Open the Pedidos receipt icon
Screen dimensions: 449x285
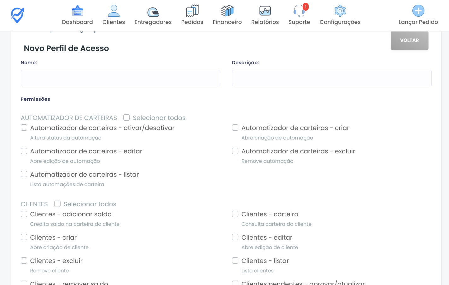click(192, 11)
